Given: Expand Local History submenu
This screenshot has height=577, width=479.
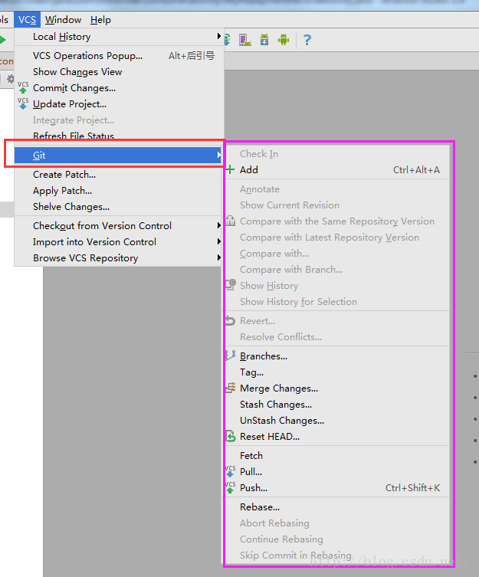Looking at the screenshot, I should pyautogui.click(x=119, y=37).
